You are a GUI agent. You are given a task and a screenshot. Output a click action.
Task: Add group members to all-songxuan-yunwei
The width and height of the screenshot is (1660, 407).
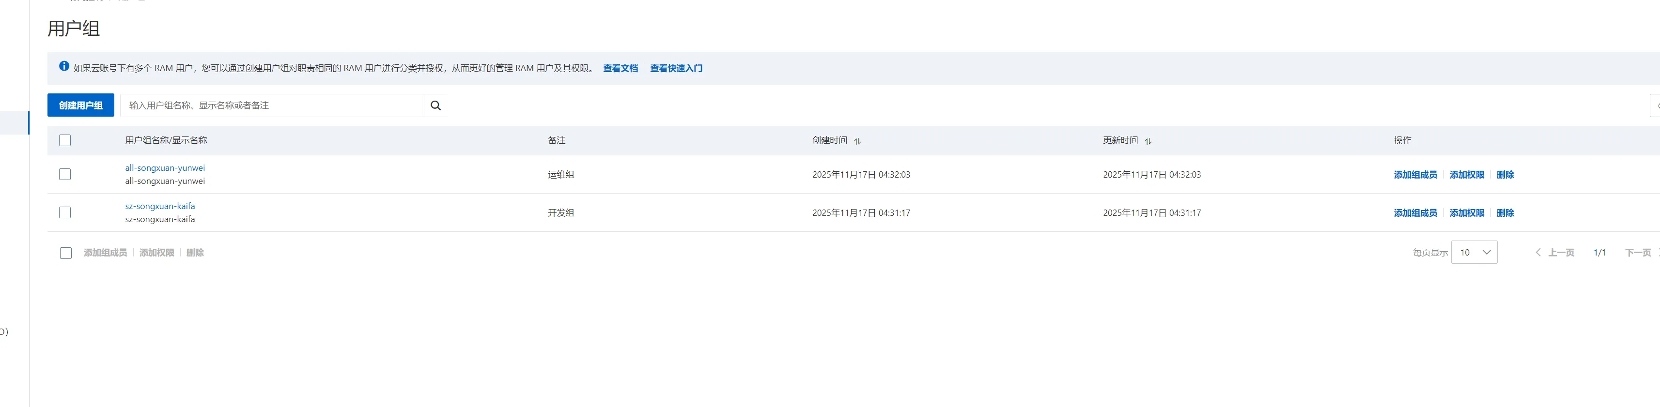pos(1415,175)
